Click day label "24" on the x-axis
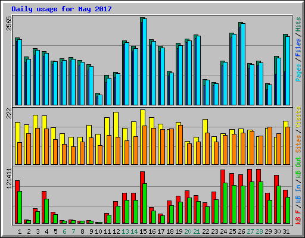Viewport: 305px width, 238px height. [x=223, y=231]
